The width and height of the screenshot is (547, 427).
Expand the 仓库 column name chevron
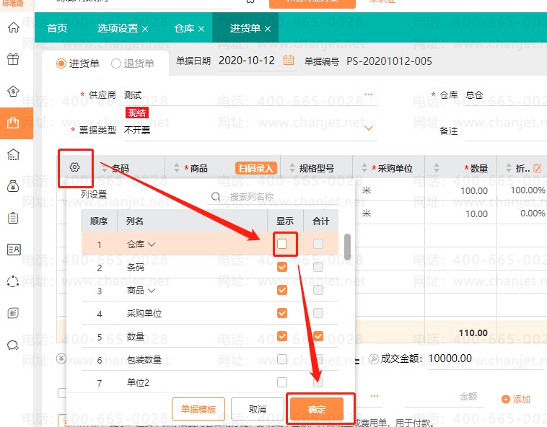click(x=152, y=245)
